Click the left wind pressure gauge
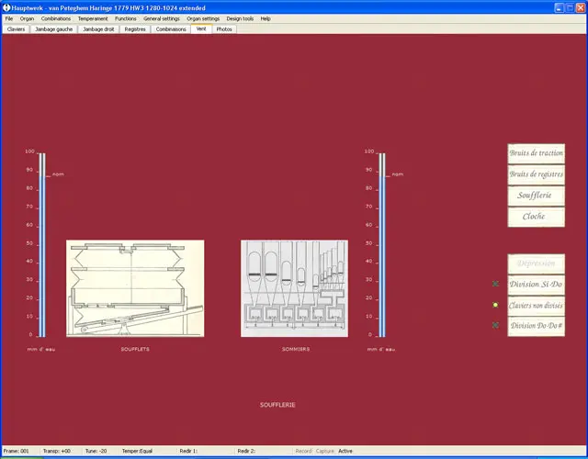This screenshot has height=459, width=588. pos(41,245)
